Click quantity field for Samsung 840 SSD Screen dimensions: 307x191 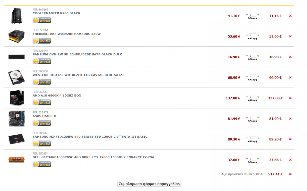coord(252,138)
